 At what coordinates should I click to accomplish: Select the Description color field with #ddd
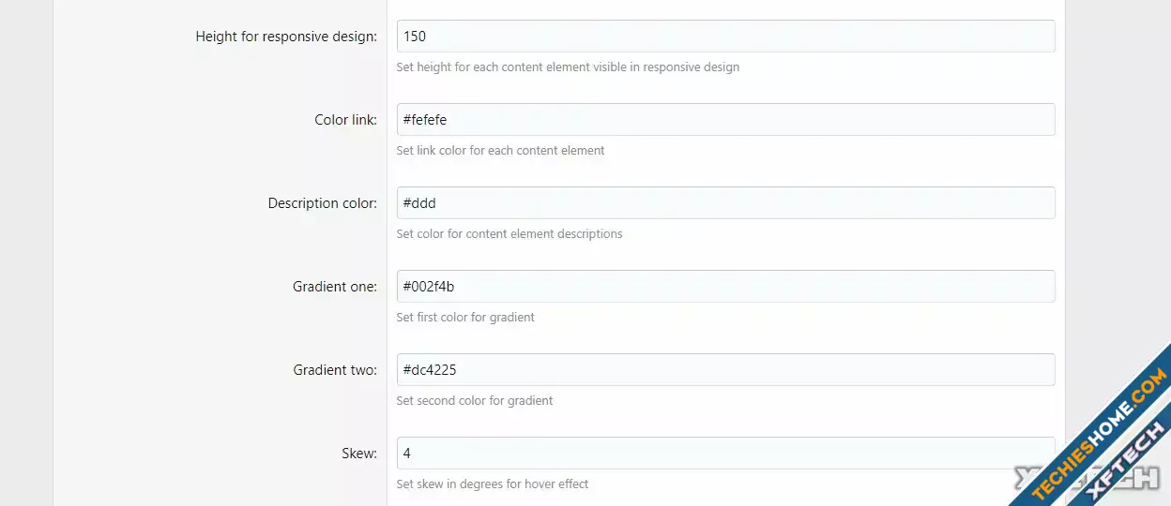coord(725,203)
